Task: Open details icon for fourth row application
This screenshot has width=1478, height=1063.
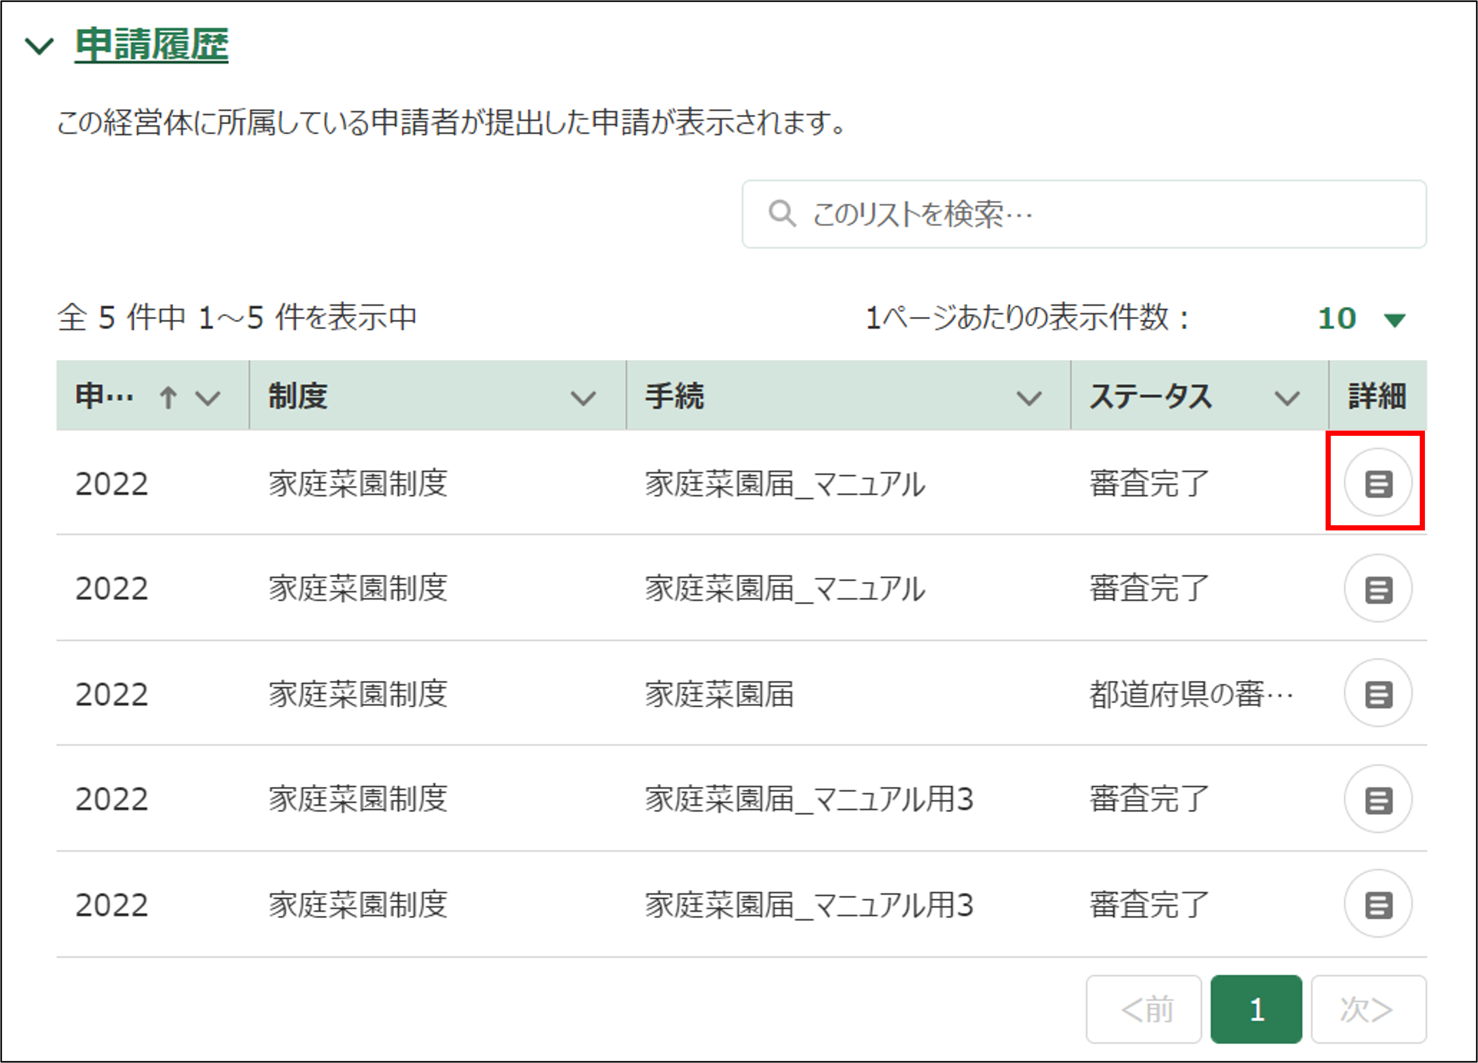Action: pos(1378,799)
